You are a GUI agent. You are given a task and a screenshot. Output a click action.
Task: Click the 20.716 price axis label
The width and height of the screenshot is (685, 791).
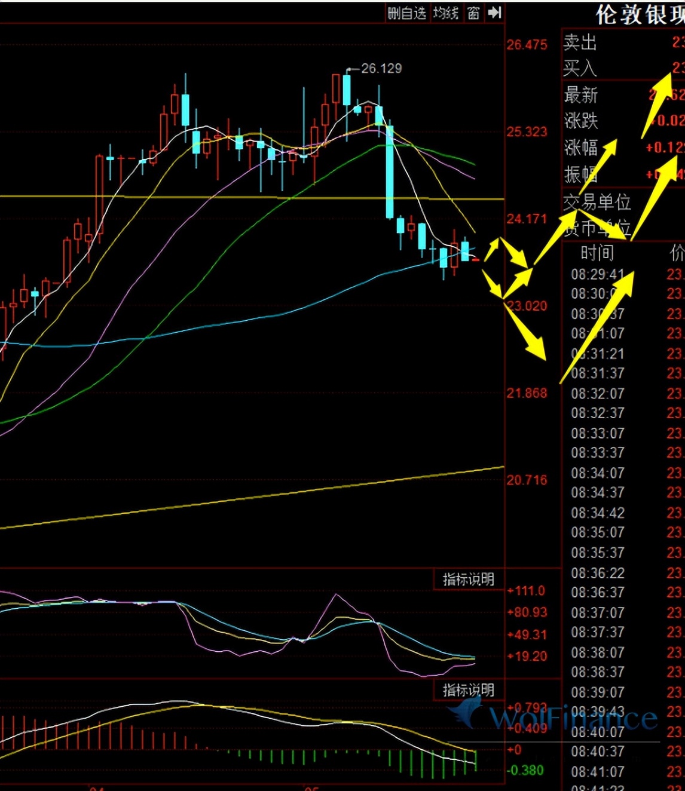[527, 480]
